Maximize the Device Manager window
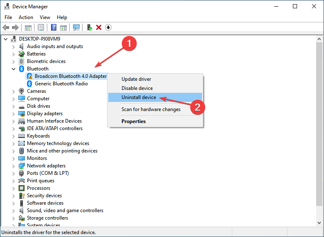Screen dimensions: 324x237 295,6
